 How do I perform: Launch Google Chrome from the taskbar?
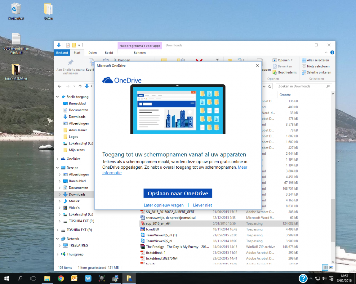coord(61,278)
